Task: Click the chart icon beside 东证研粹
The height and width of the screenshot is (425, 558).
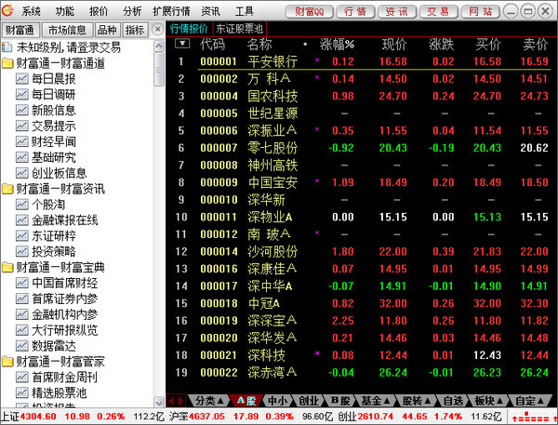Action: click(21, 235)
